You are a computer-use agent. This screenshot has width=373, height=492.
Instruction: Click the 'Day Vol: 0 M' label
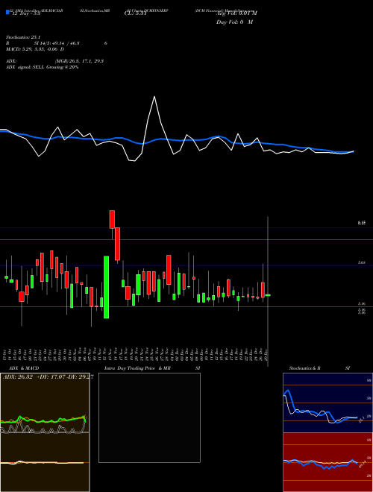tap(234, 22)
